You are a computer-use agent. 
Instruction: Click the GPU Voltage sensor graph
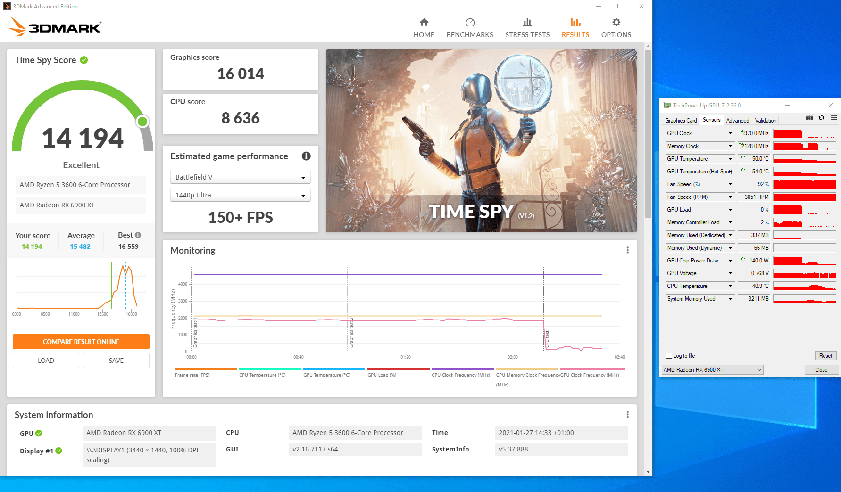(x=805, y=273)
